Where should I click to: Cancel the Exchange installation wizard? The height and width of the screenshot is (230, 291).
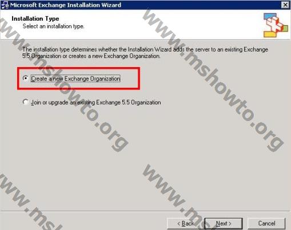coord(266,224)
